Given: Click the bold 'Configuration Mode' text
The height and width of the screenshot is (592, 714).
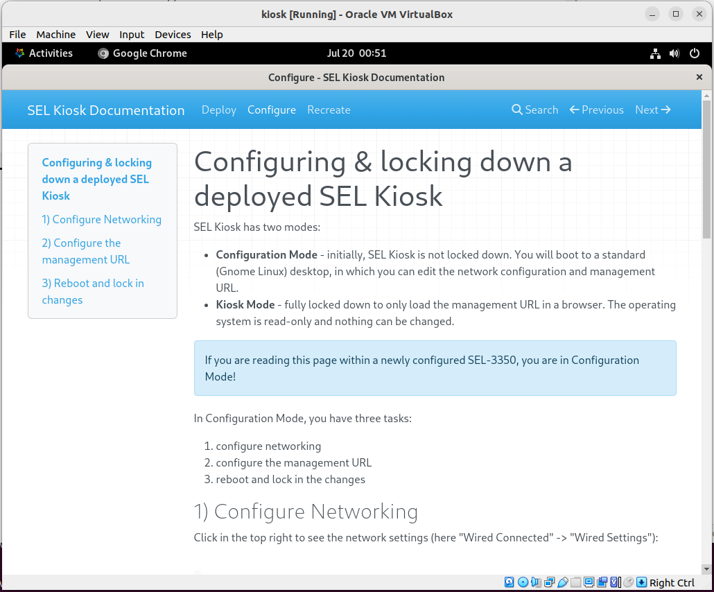Looking at the screenshot, I should (x=266, y=254).
